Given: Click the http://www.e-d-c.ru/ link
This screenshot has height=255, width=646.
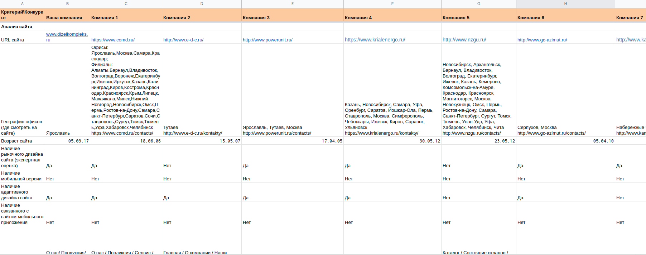Looking at the screenshot, I should tap(183, 40).
